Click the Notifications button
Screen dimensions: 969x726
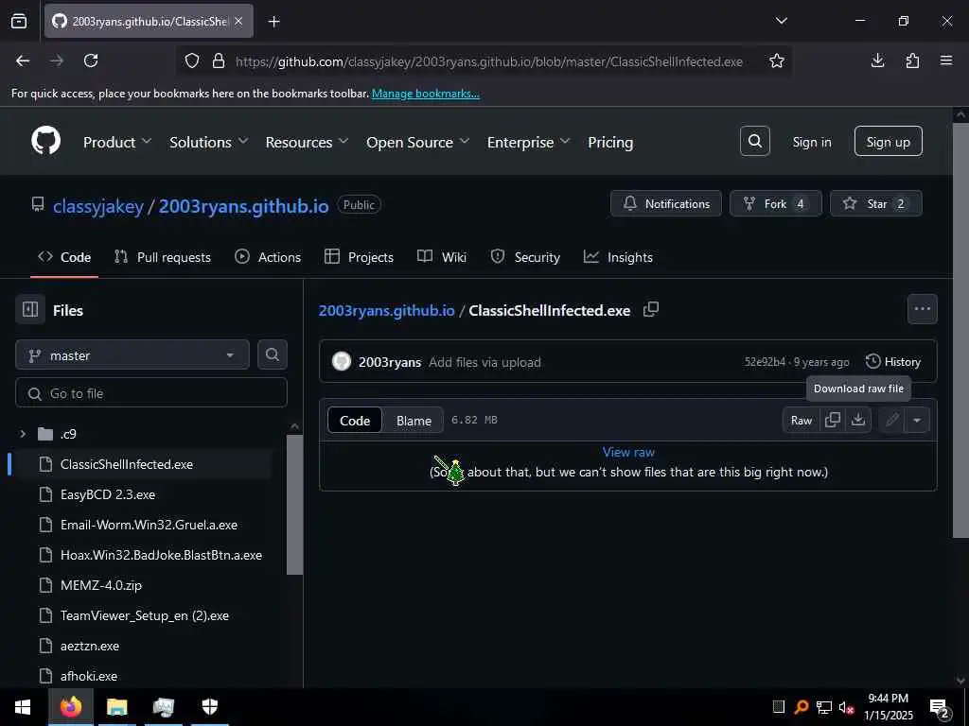tap(665, 203)
